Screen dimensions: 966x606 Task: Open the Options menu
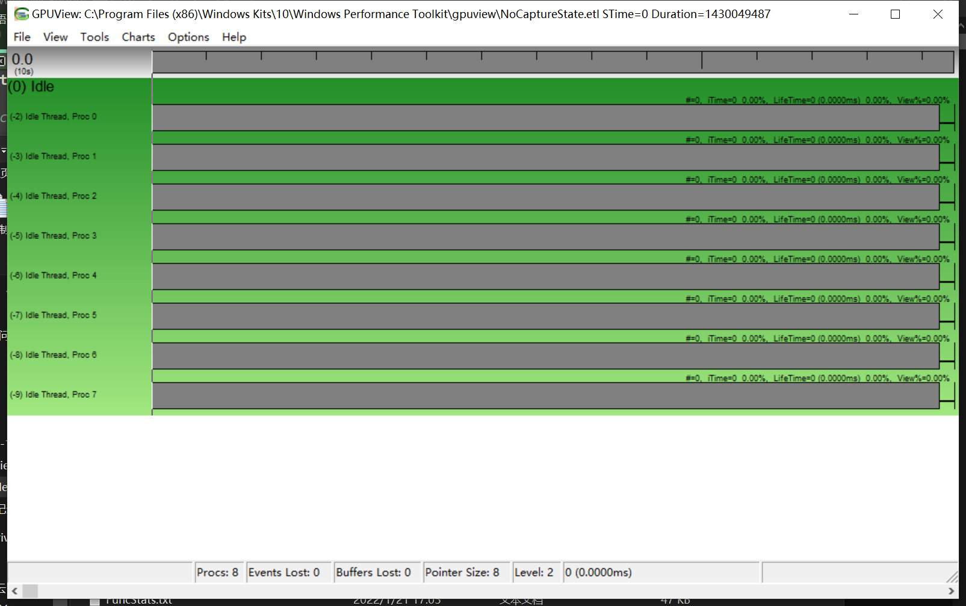point(188,37)
